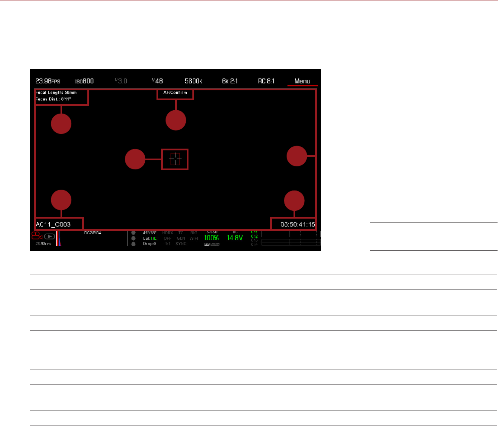Tap the Ch3 audio level meter bar
The image size is (498, 426).
coord(291,240)
